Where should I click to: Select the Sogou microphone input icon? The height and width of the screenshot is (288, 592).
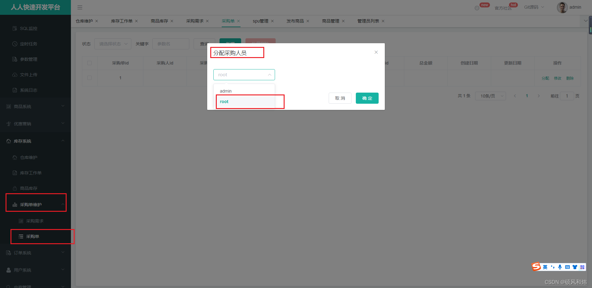[560, 267]
